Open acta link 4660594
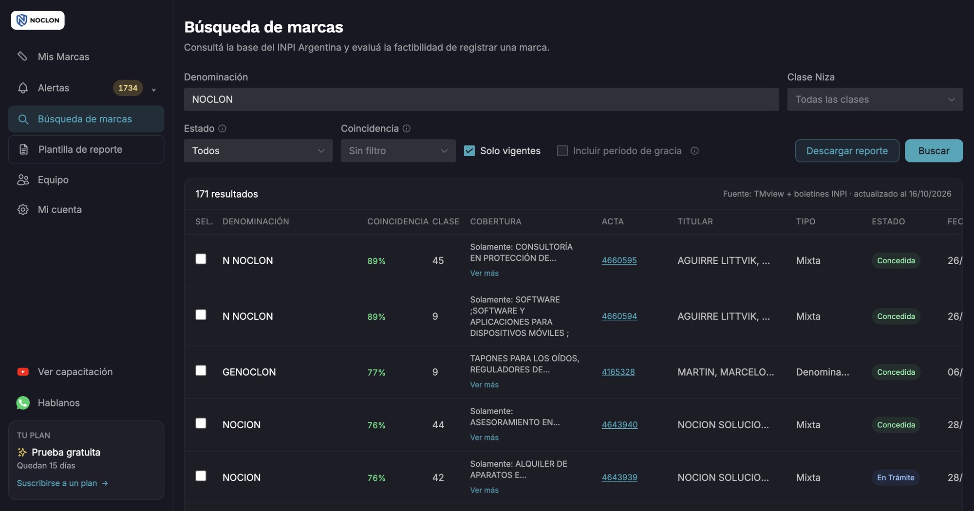 coord(619,316)
